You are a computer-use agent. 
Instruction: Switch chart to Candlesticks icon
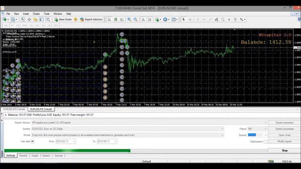(116, 19)
